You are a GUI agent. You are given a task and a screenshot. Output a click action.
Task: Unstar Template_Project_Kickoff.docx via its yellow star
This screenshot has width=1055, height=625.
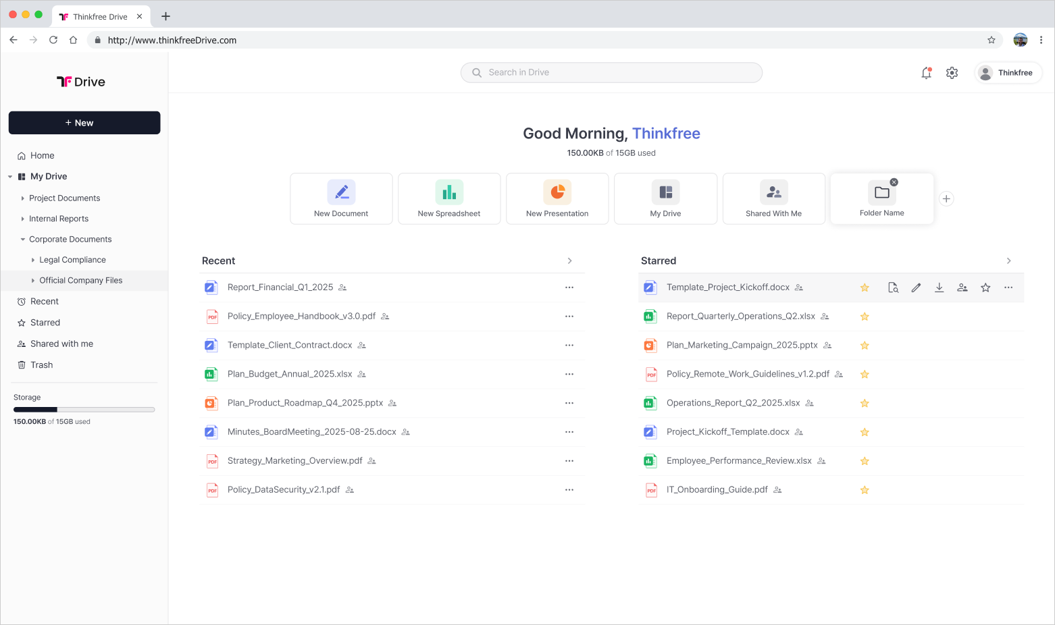(865, 288)
